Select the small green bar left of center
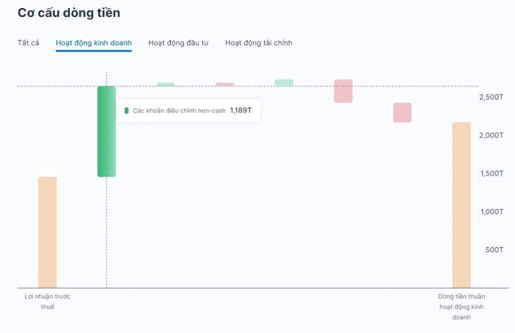 pyautogui.click(x=166, y=83)
